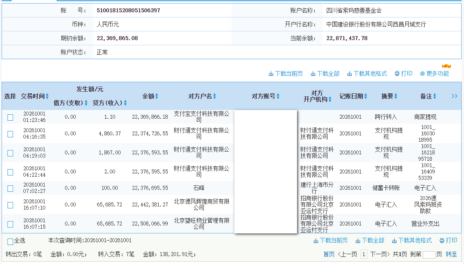Click counterparty name 石峰
This screenshot has height=264, width=464.
pos(199,188)
